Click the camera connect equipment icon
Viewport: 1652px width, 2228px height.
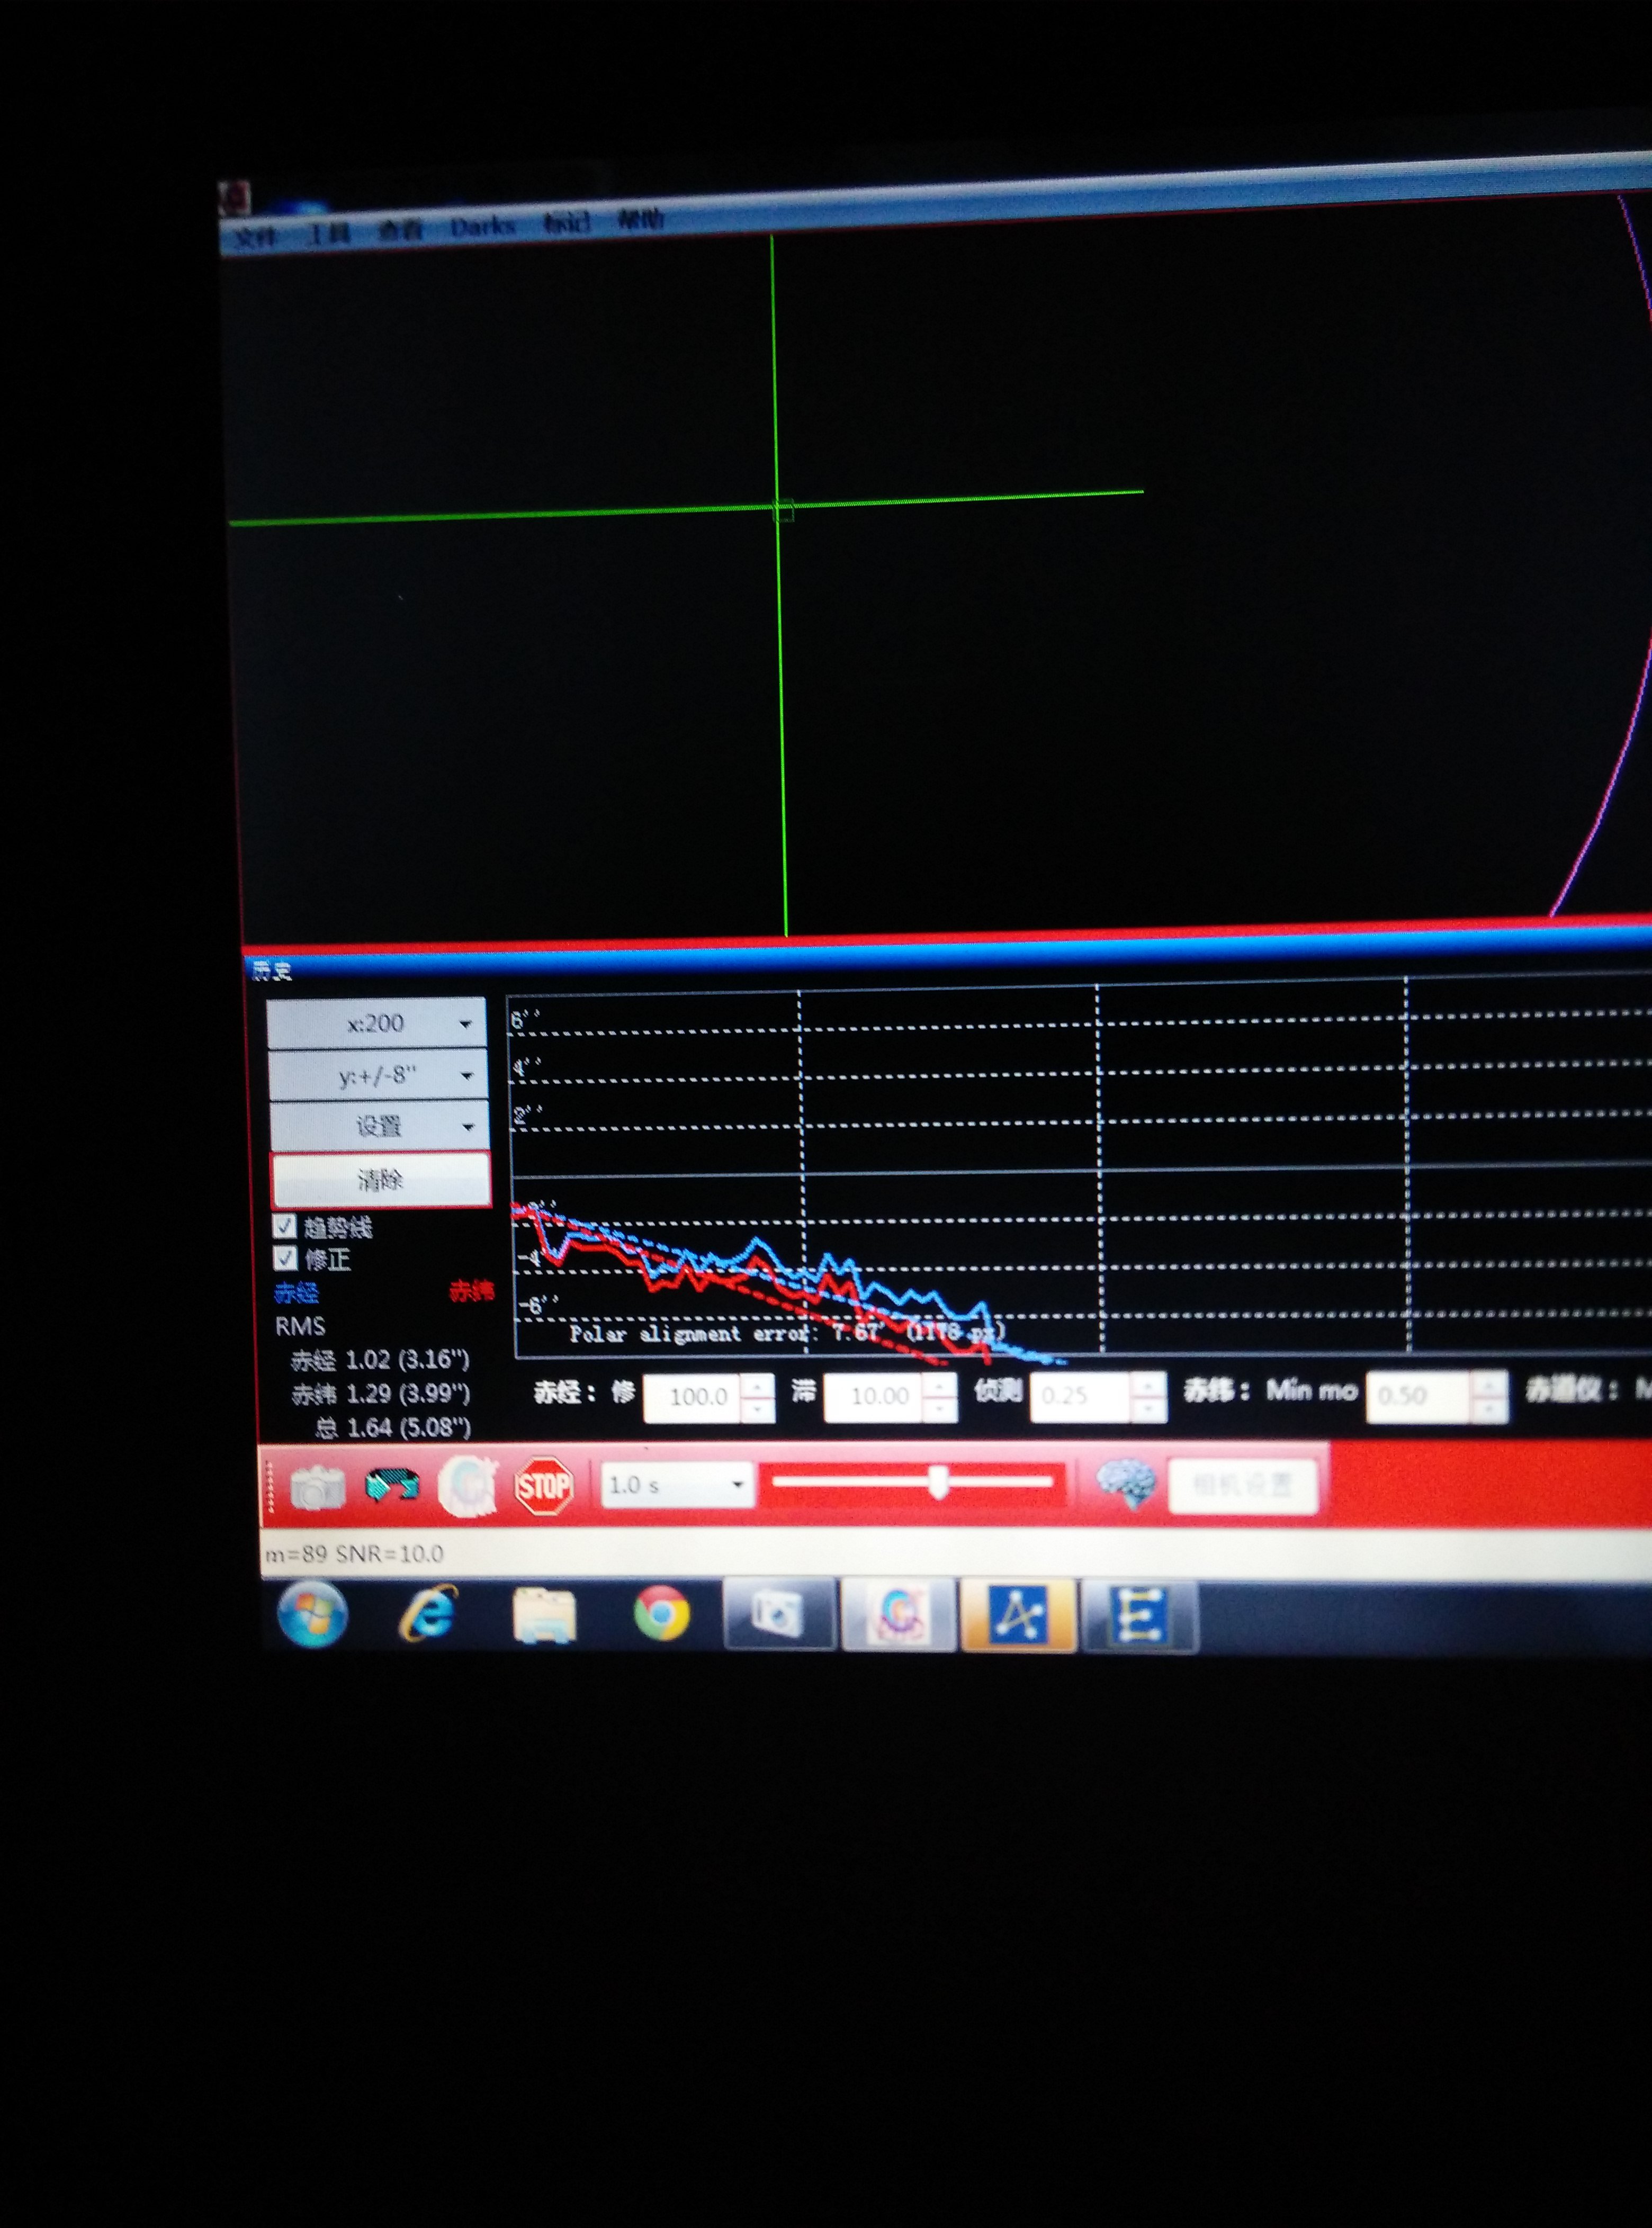tap(317, 1488)
